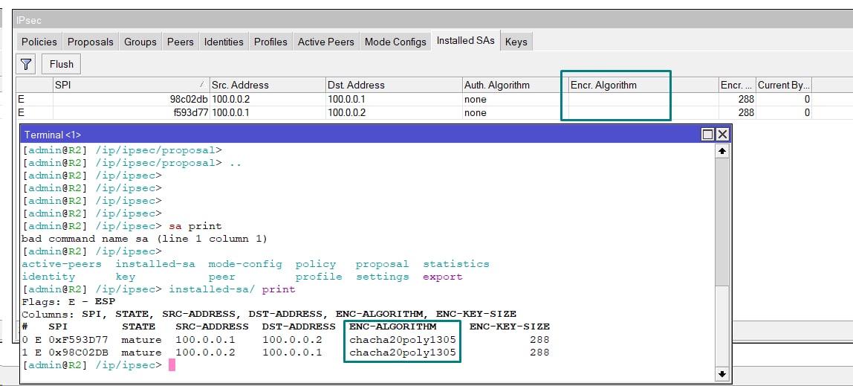The height and width of the screenshot is (386, 853).
Task: Click the 'active-peers' completion suggestion
Action: click(62, 264)
